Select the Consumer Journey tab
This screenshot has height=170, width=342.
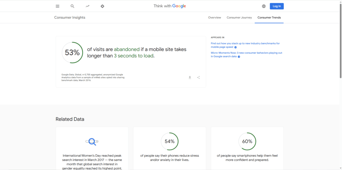click(x=239, y=17)
